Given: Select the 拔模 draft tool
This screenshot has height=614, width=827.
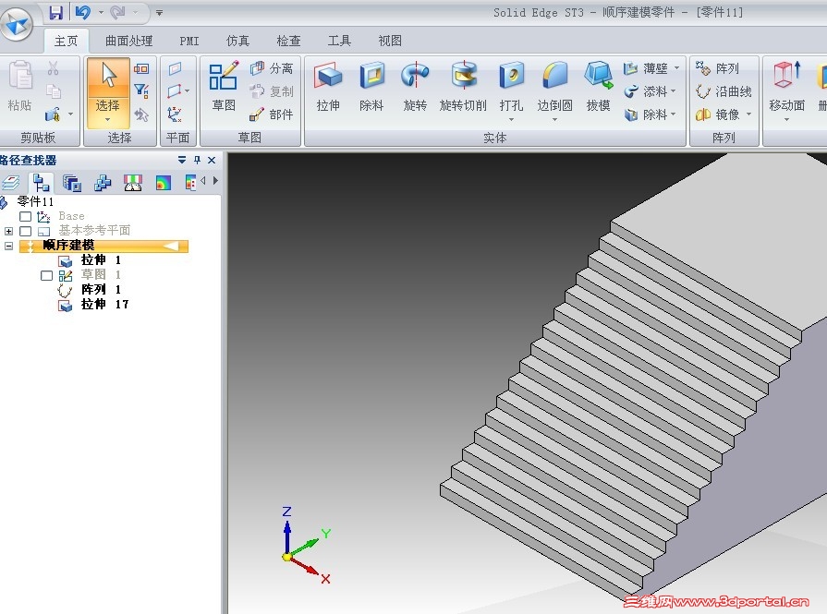Looking at the screenshot, I should tap(598, 87).
